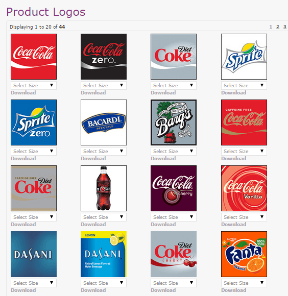This screenshot has width=288, height=296.
Task: Go to page 2 of results
Action: click(278, 27)
